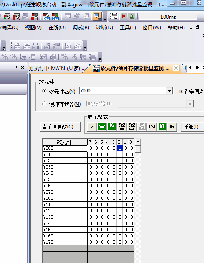Click the 详细(I)... button
Screen dimensions: 204x263
(193, 127)
